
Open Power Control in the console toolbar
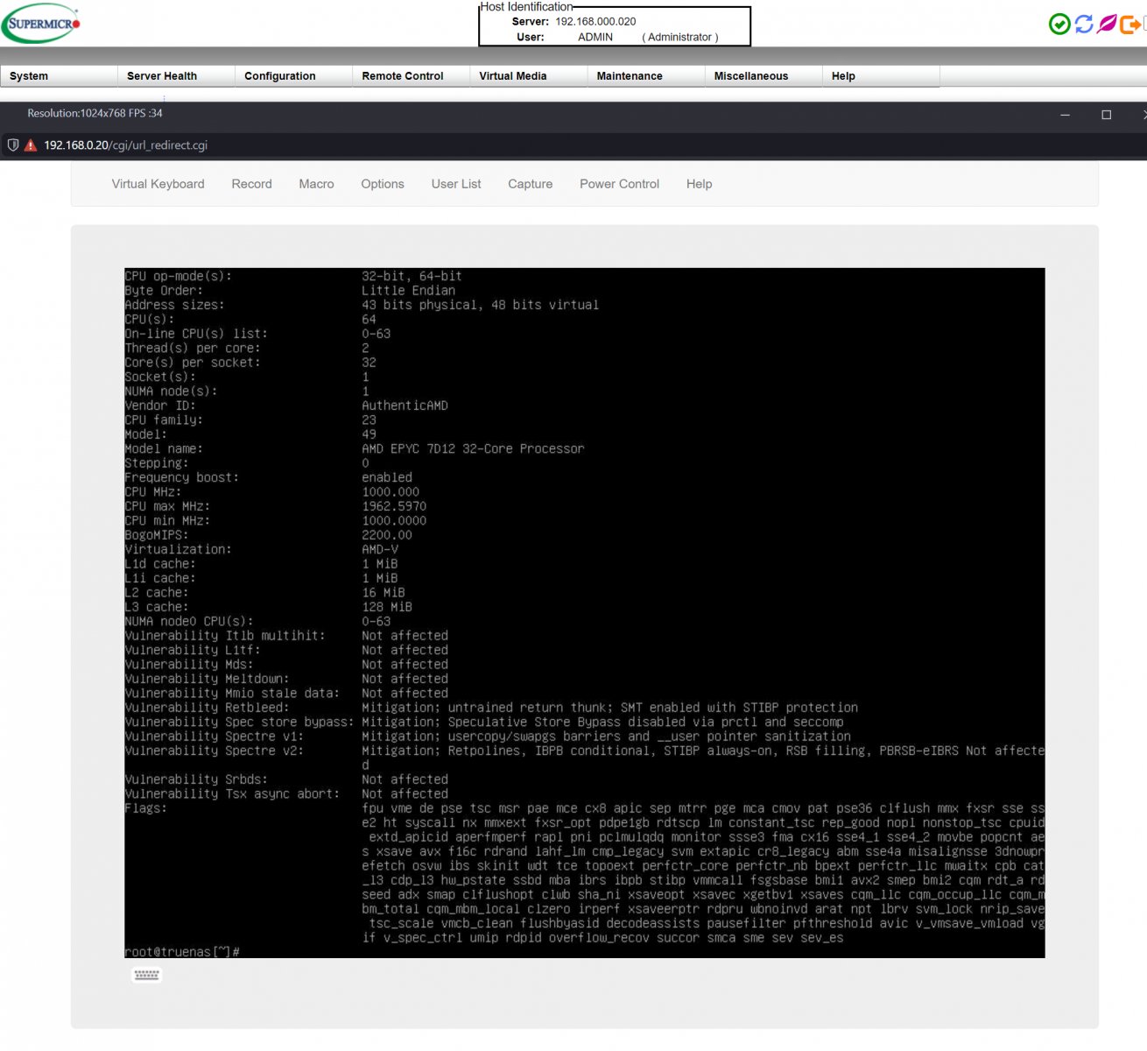[x=619, y=184]
